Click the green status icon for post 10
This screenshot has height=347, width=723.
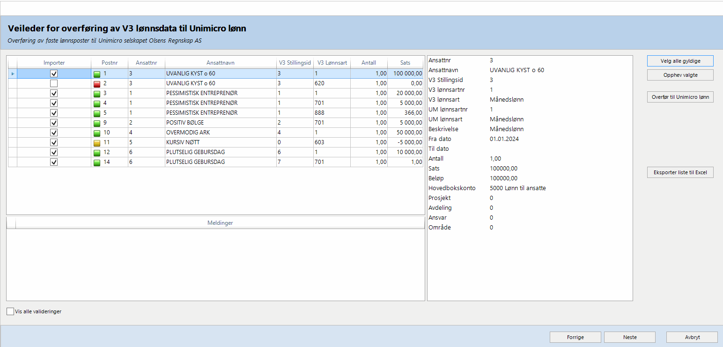click(97, 133)
